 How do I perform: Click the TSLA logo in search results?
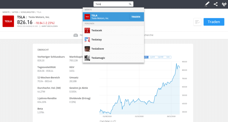click(87, 17)
